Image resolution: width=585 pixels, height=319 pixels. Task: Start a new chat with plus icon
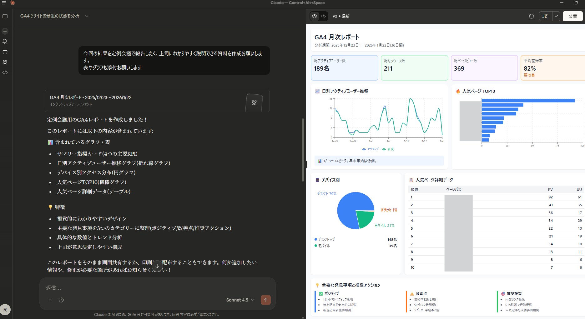[5, 31]
